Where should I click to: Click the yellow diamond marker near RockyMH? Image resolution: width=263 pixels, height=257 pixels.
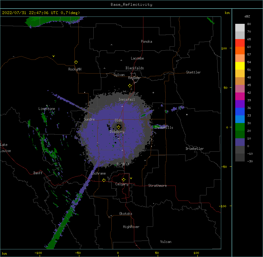pyautogui.click(x=76, y=62)
